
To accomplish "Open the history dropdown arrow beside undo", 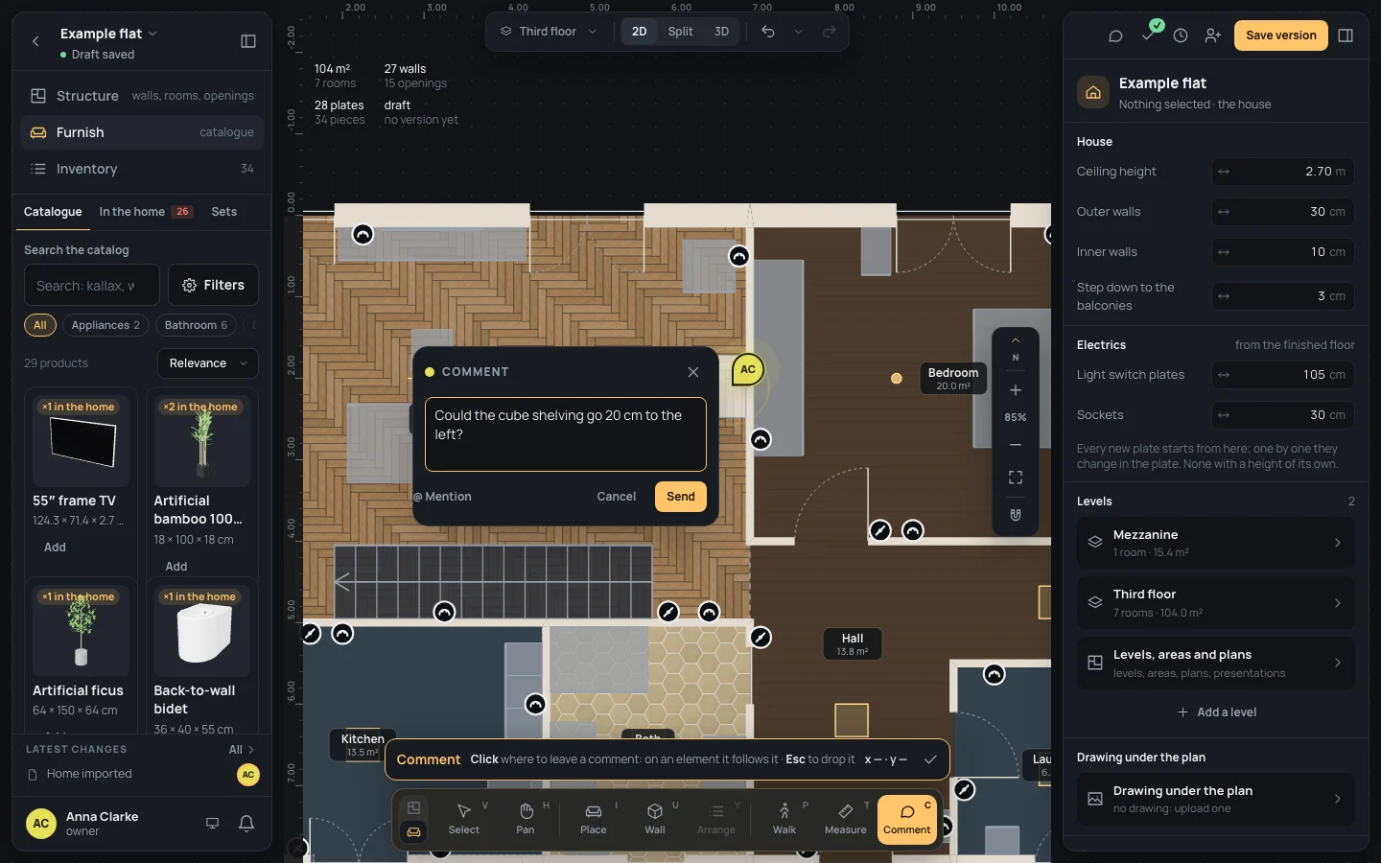I will (x=798, y=32).
